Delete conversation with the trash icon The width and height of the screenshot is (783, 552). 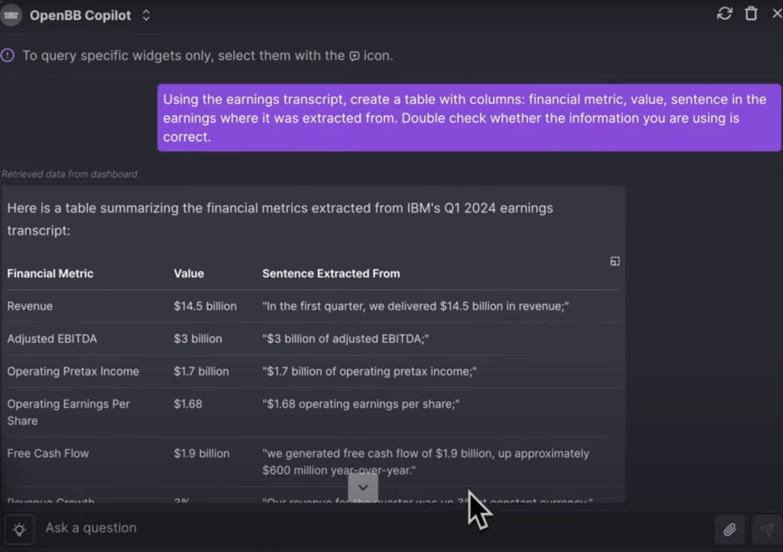click(x=751, y=14)
